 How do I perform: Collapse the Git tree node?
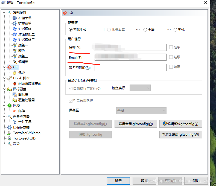(x=4, y=67)
